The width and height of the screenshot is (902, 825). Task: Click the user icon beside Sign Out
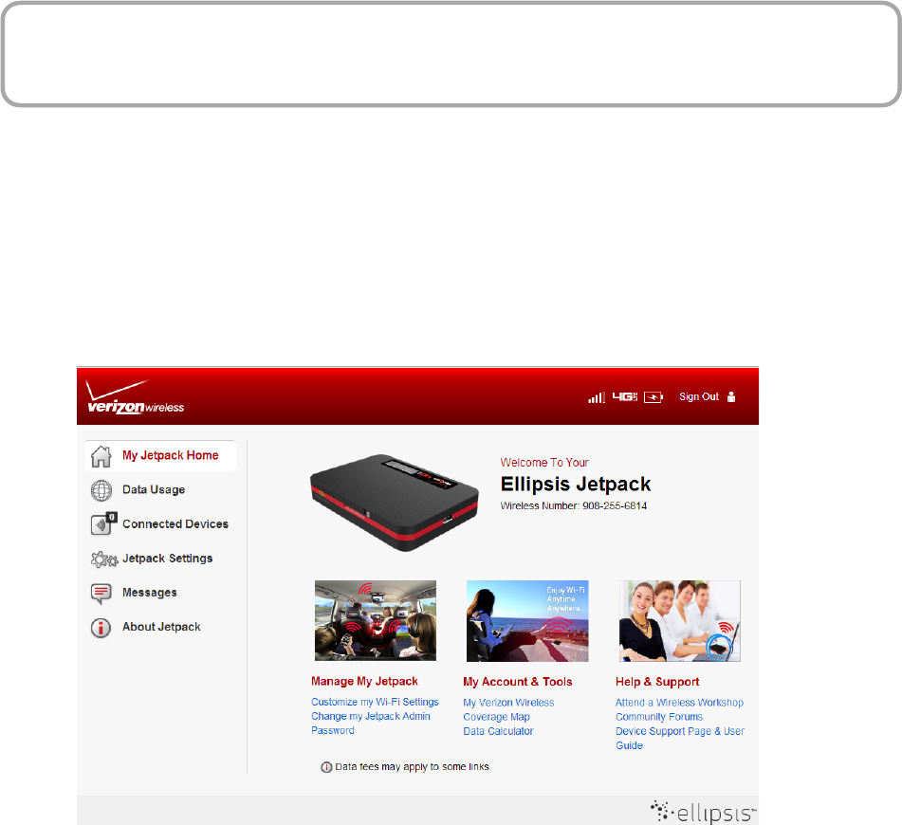point(731,396)
